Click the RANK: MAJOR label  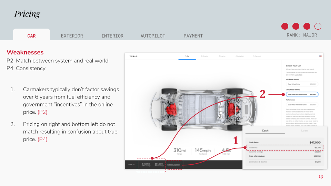pos(302,35)
